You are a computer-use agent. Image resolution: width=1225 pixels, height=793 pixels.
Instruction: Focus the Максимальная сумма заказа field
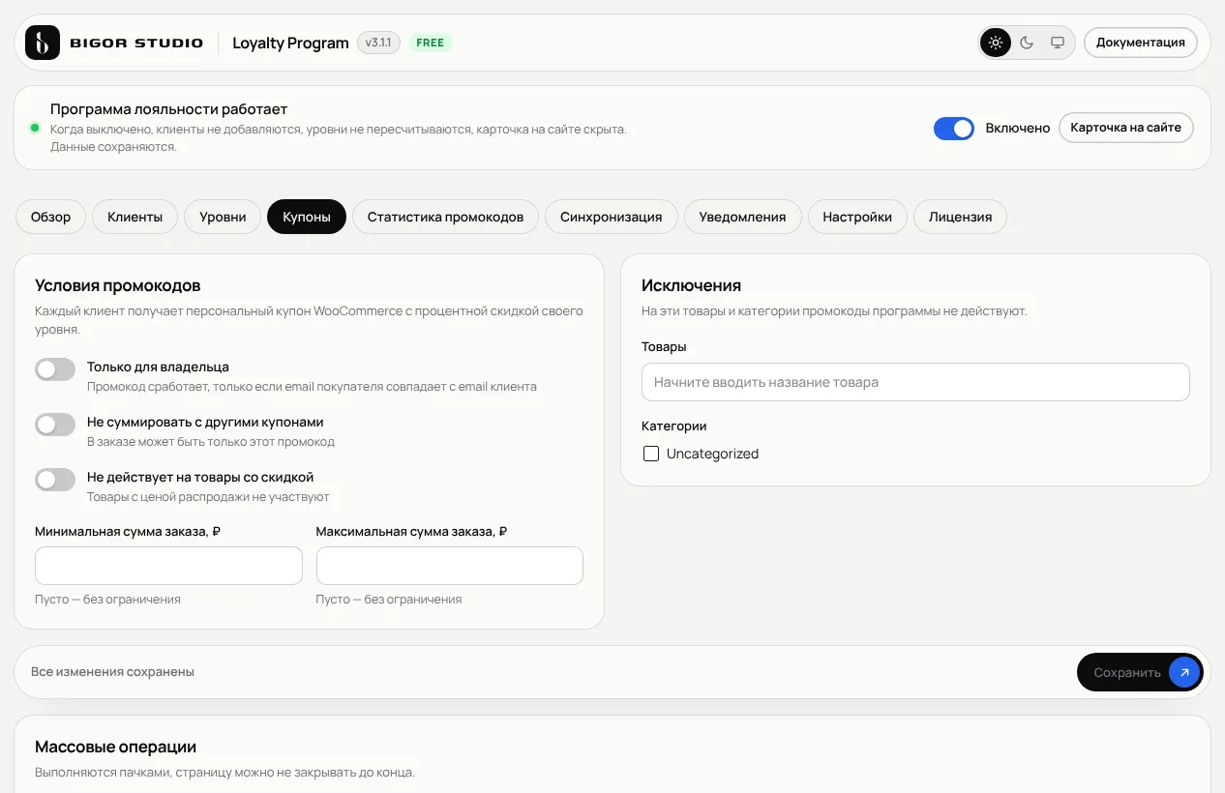(450, 566)
